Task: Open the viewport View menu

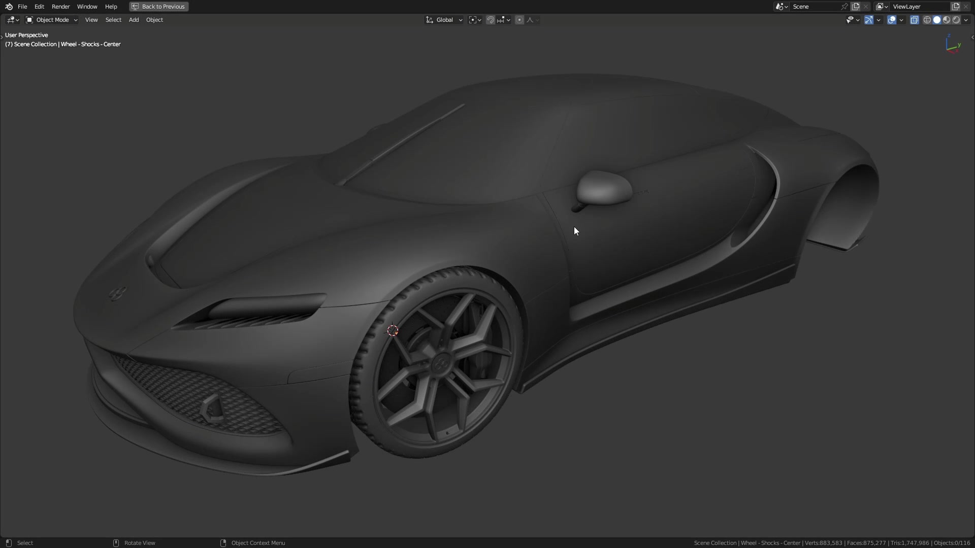Action: (91, 20)
